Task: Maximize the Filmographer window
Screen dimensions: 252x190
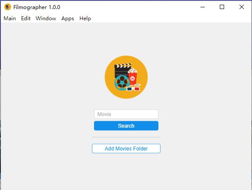Action: (x=222, y=7)
